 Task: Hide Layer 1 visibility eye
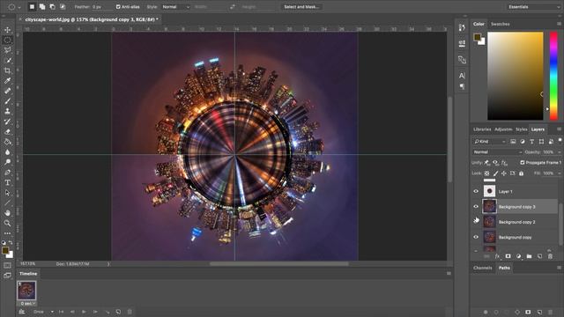click(476, 191)
